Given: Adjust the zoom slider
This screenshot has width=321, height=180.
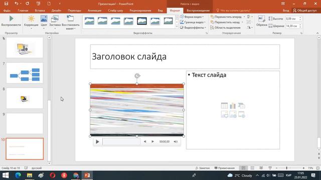Looking at the screenshot, I should tap(286, 168).
